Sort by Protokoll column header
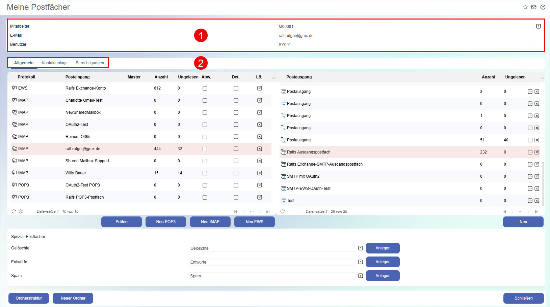 click(x=26, y=77)
